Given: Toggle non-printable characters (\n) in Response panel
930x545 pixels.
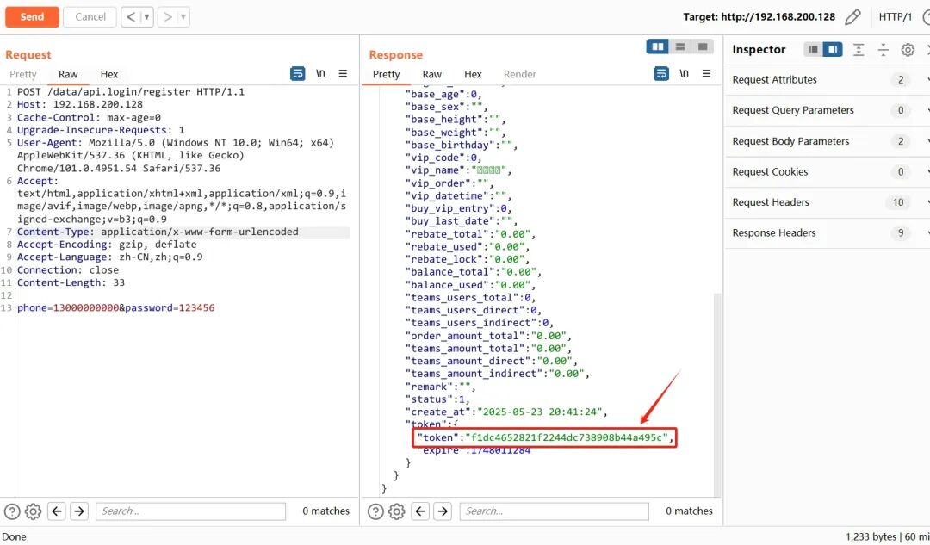Looking at the screenshot, I should tap(684, 73).
